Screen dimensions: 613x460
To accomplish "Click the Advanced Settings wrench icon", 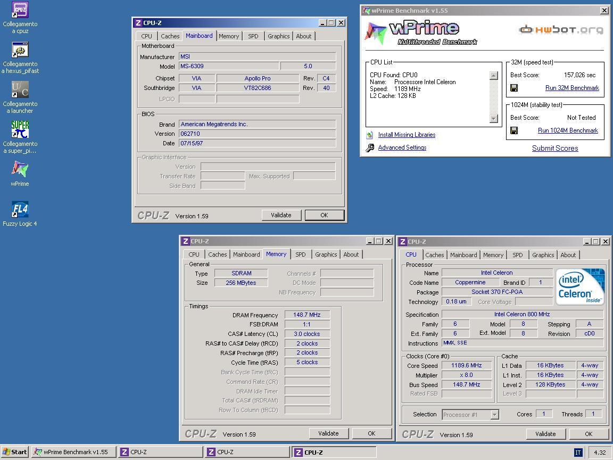I will 369,148.
